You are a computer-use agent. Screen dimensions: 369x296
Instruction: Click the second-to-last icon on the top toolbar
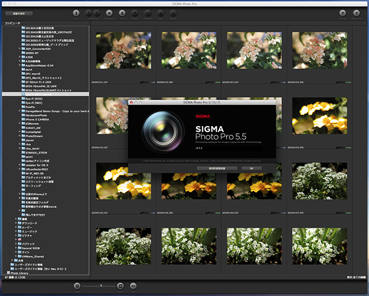click(x=342, y=13)
